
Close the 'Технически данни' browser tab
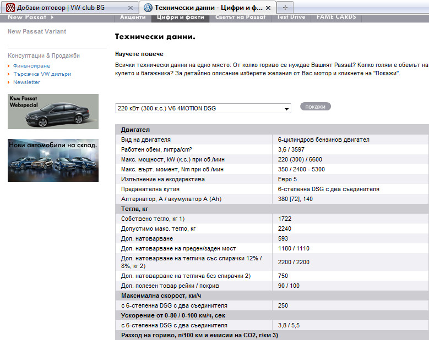click(x=268, y=8)
